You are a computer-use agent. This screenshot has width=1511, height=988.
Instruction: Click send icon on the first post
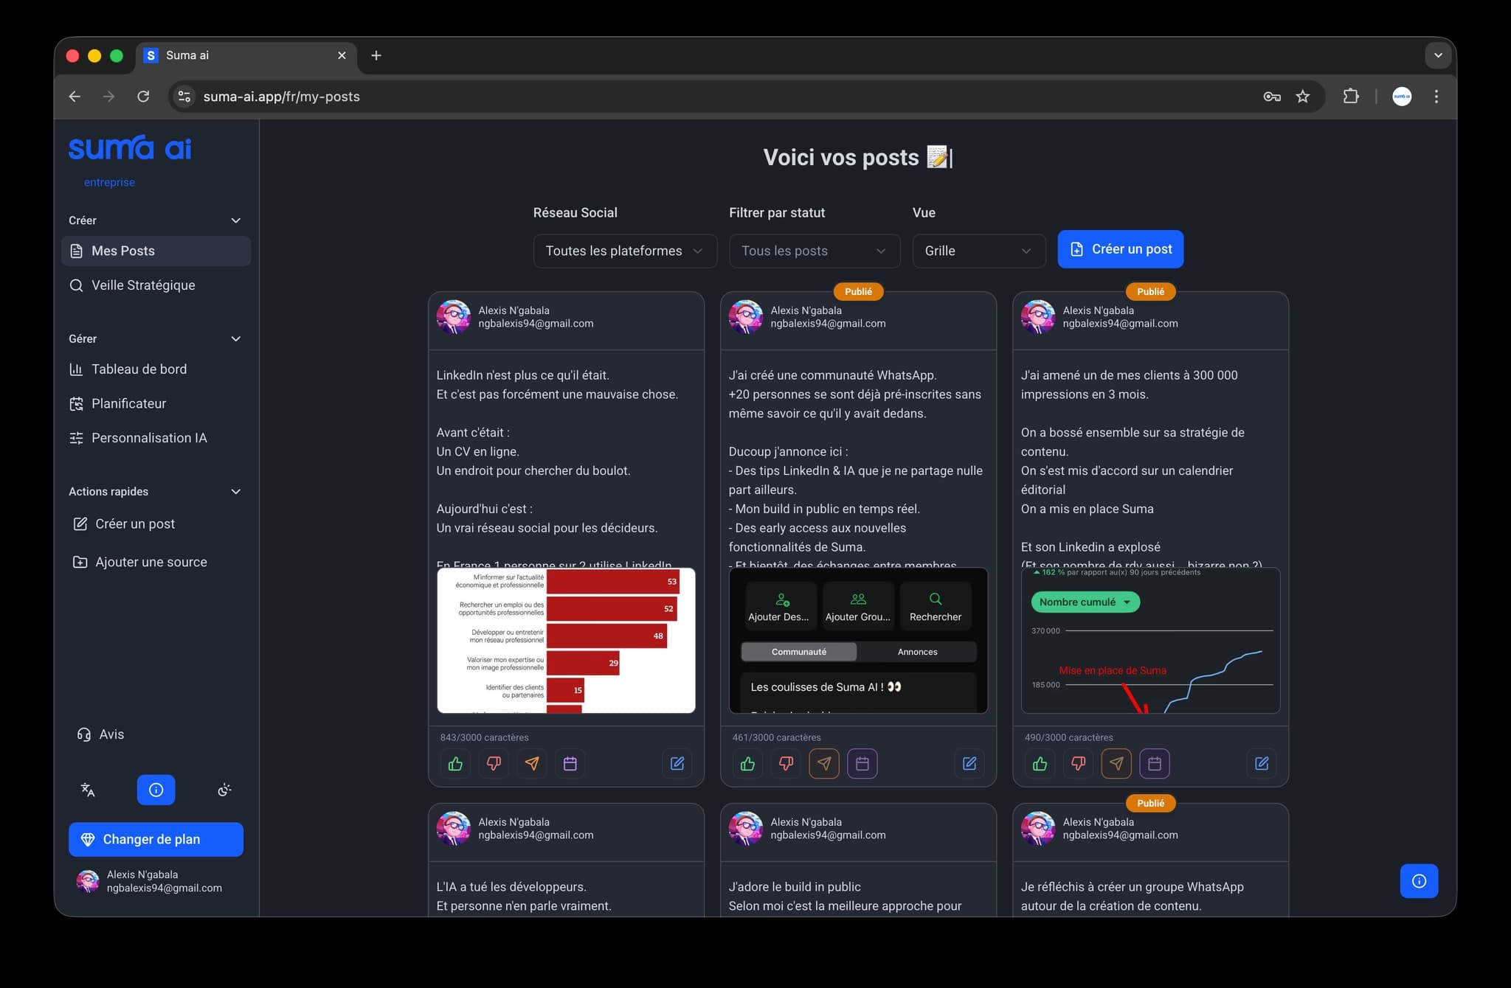point(532,764)
